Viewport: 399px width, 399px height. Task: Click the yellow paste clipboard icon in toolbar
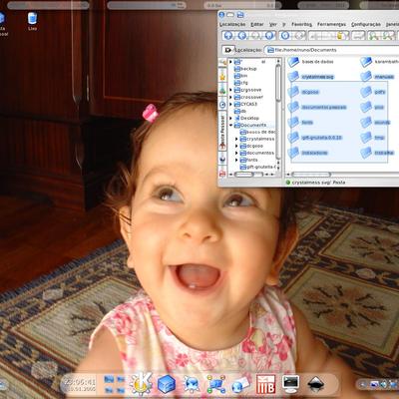(x=341, y=35)
